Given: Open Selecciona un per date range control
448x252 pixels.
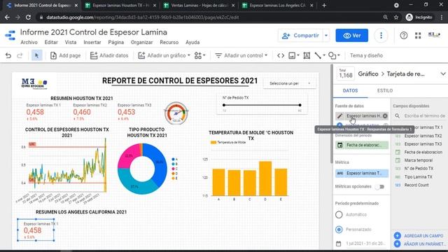Looking at the screenshot, I should pyautogui.click(x=289, y=83).
